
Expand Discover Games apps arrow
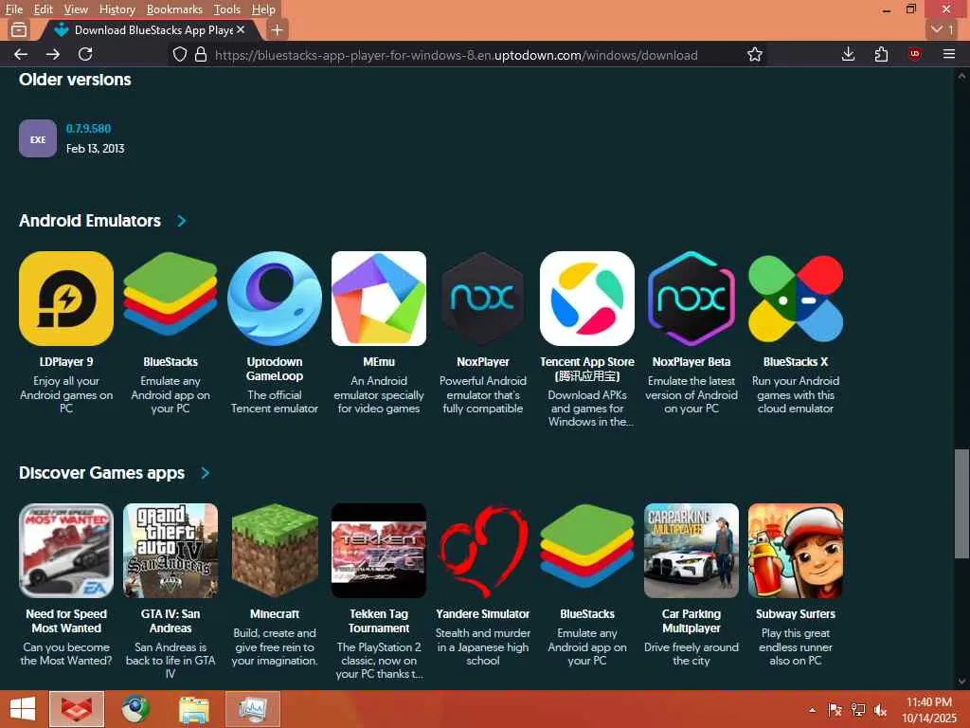206,473
